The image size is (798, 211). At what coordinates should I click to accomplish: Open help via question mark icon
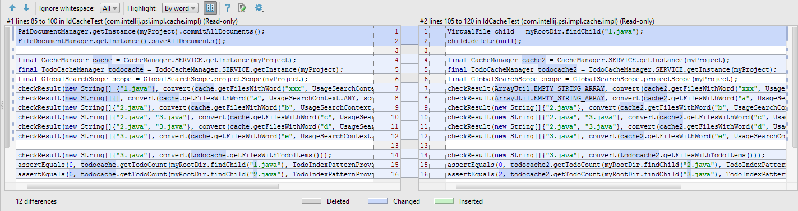point(228,8)
